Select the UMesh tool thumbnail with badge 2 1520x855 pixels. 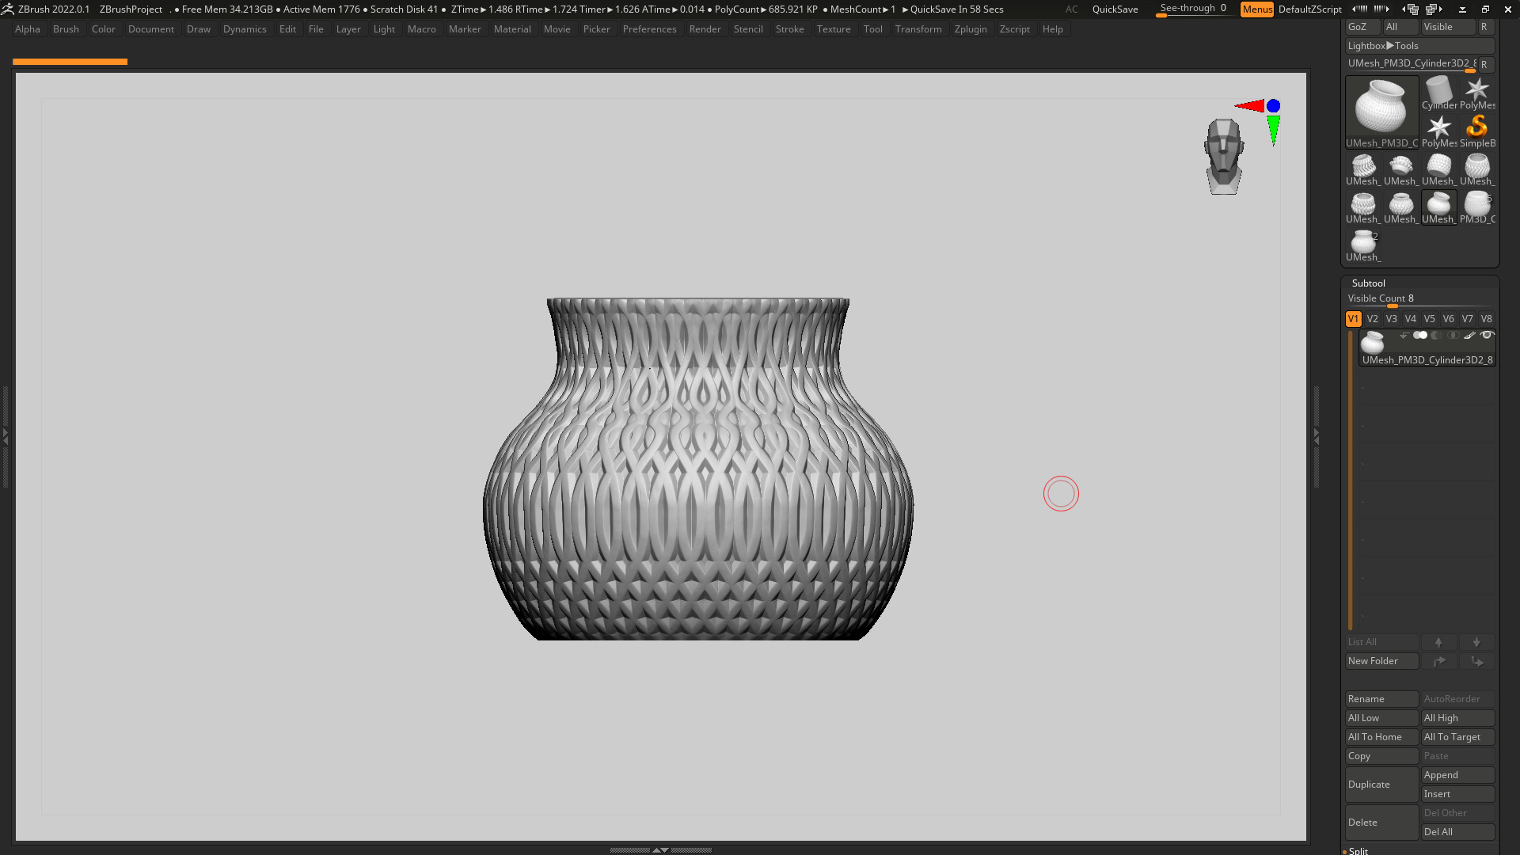[1363, 245]
